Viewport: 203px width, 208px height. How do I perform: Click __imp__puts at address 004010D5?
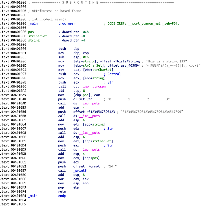[89, 150]
